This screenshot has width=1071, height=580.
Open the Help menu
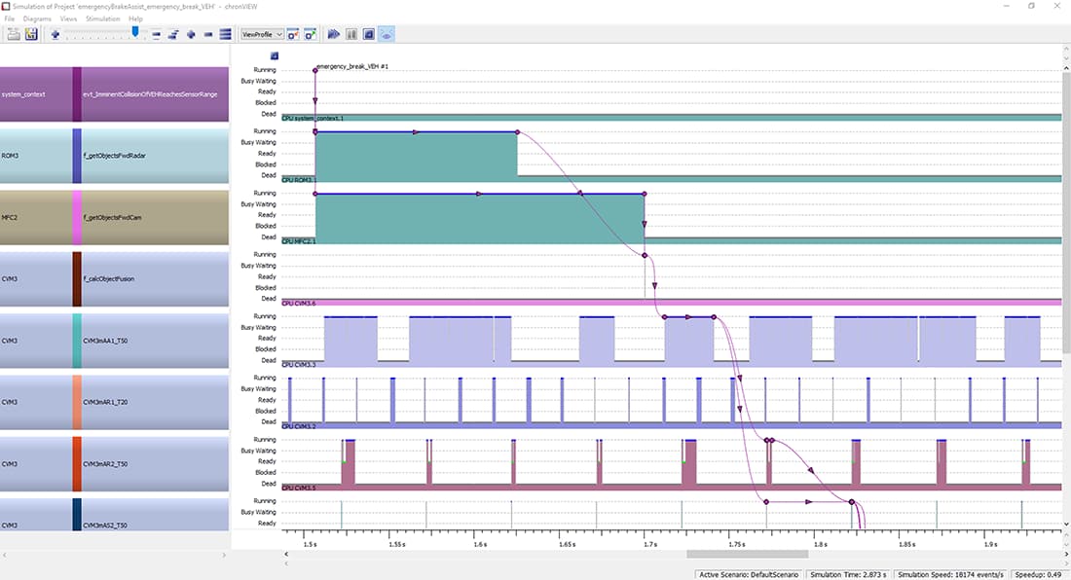coord(136,19)
